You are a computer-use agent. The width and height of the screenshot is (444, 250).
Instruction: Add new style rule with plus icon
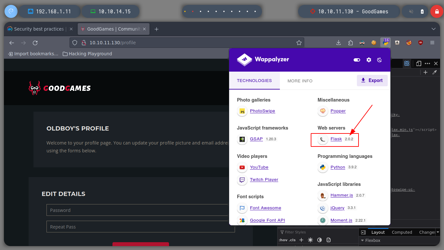(301, 240)
